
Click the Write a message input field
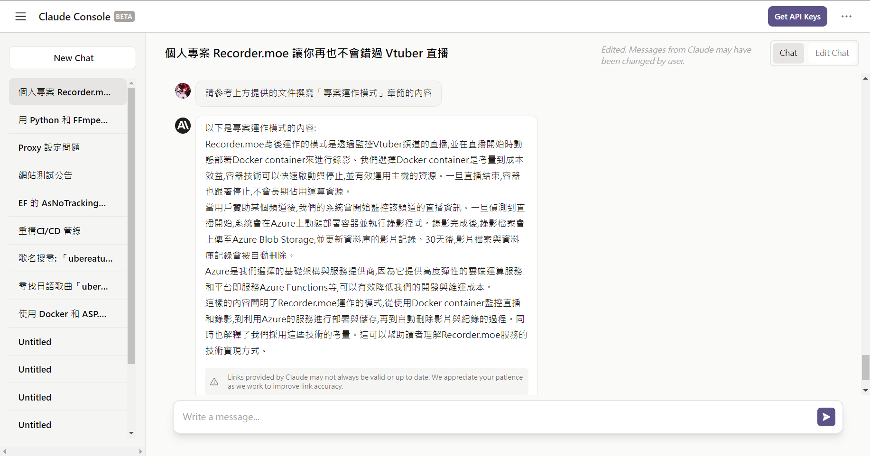point(493,417)
